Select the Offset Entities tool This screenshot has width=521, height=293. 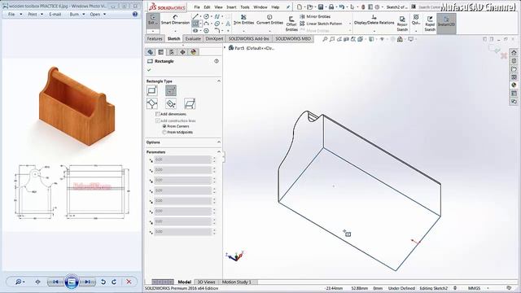pos(291,24)
